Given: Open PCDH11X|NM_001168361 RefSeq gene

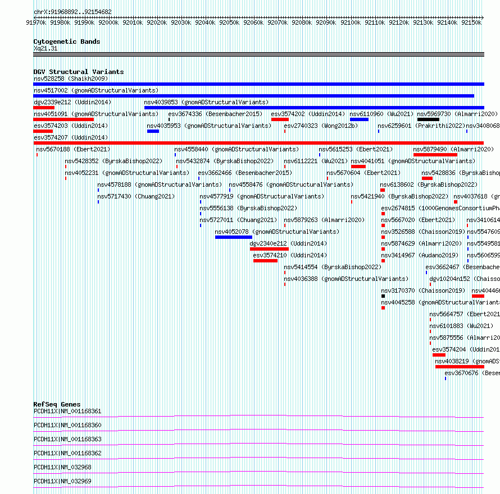Looking at the screenshot, I should click(x=67, y=411).
